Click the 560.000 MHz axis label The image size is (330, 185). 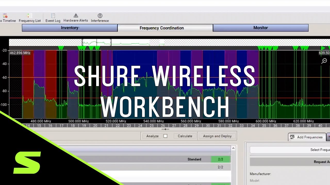(191, 121)
